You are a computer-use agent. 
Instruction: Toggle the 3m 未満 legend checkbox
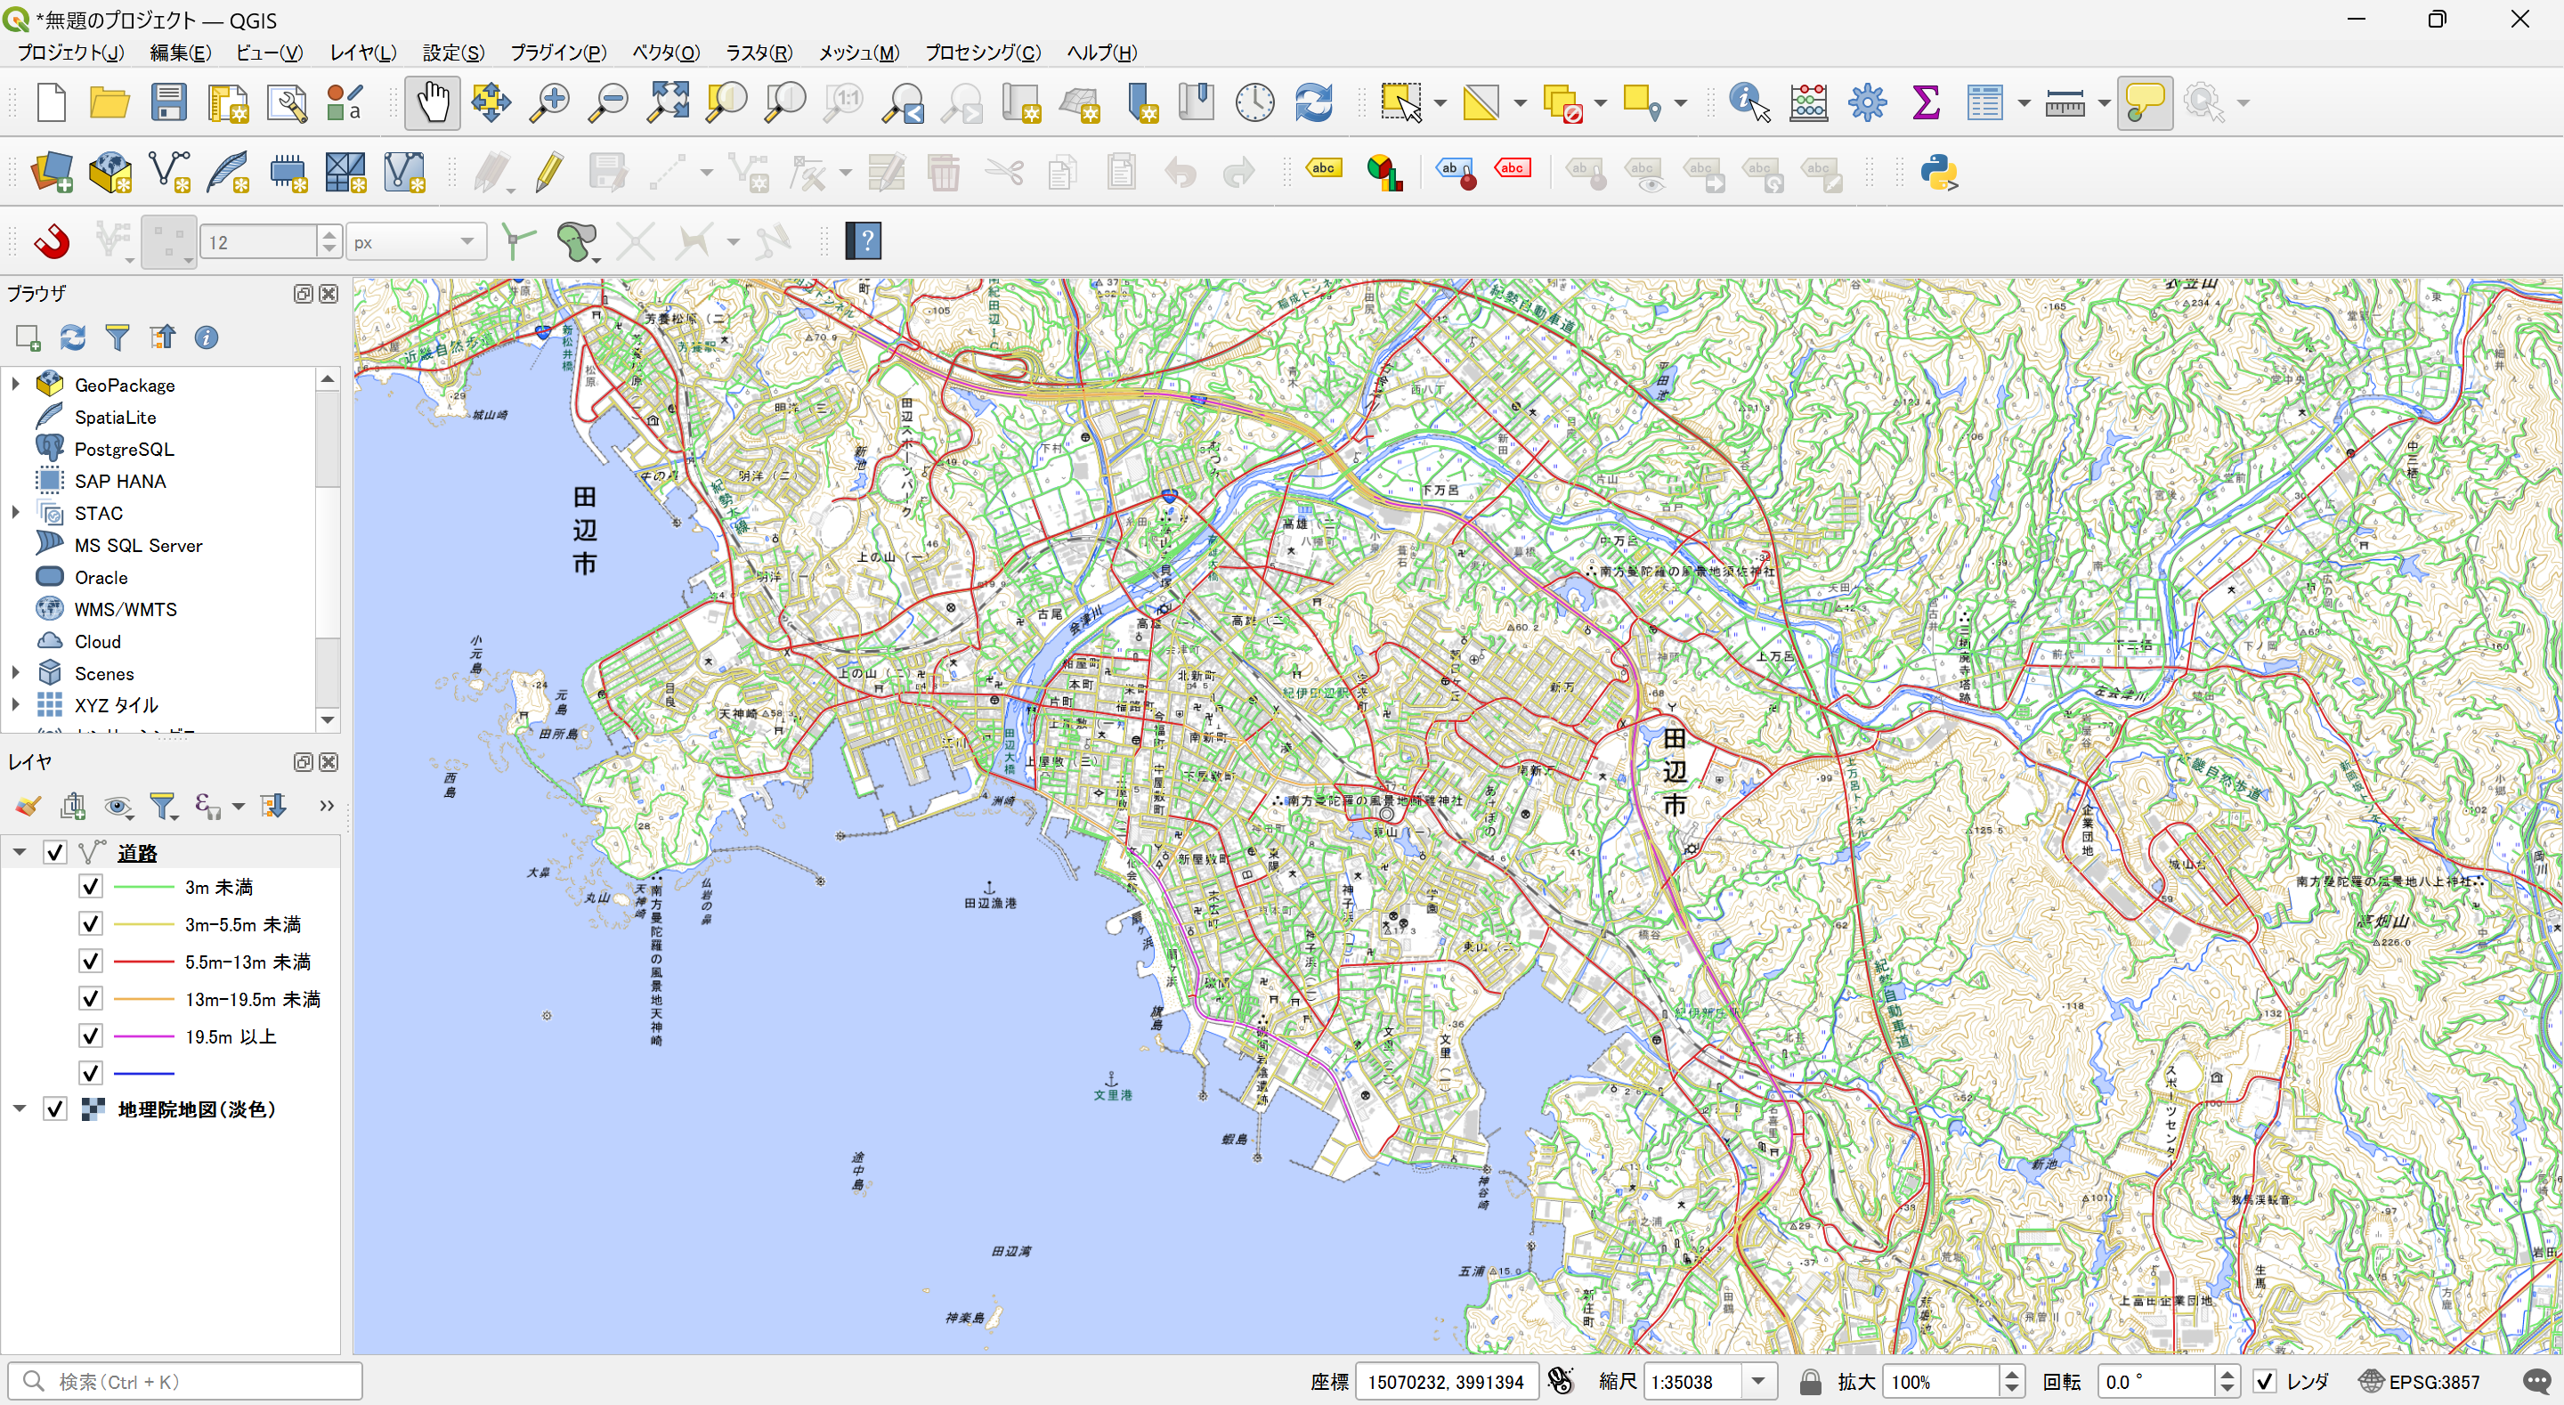pyautogui.click(x=91, y=886)
